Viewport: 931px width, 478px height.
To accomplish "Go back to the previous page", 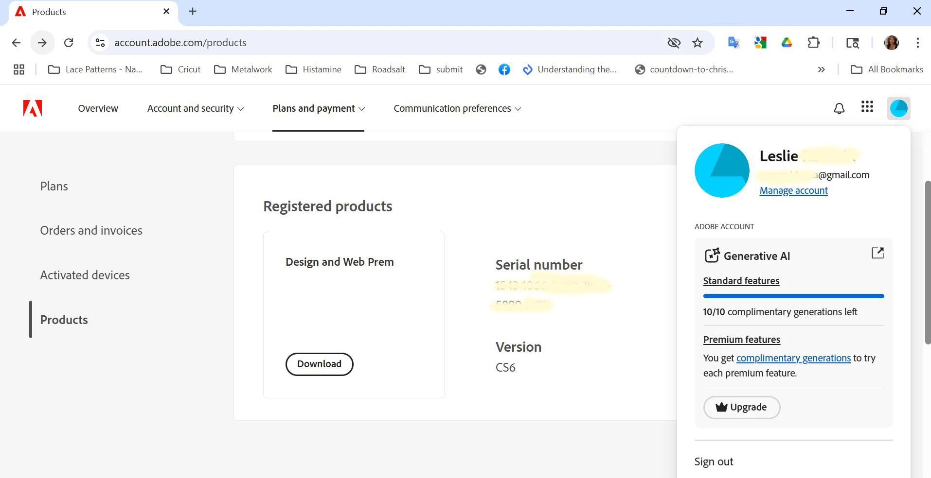I will pyautogui.click(x=16, y=43).
